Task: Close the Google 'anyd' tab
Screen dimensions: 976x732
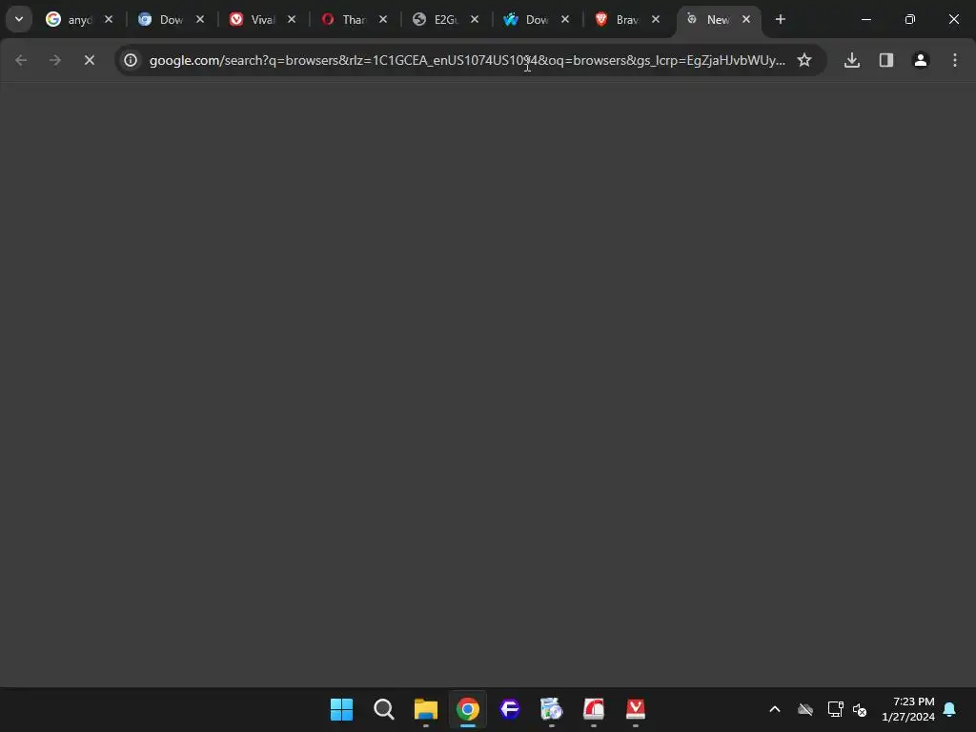Action: [x=109, y=19]
